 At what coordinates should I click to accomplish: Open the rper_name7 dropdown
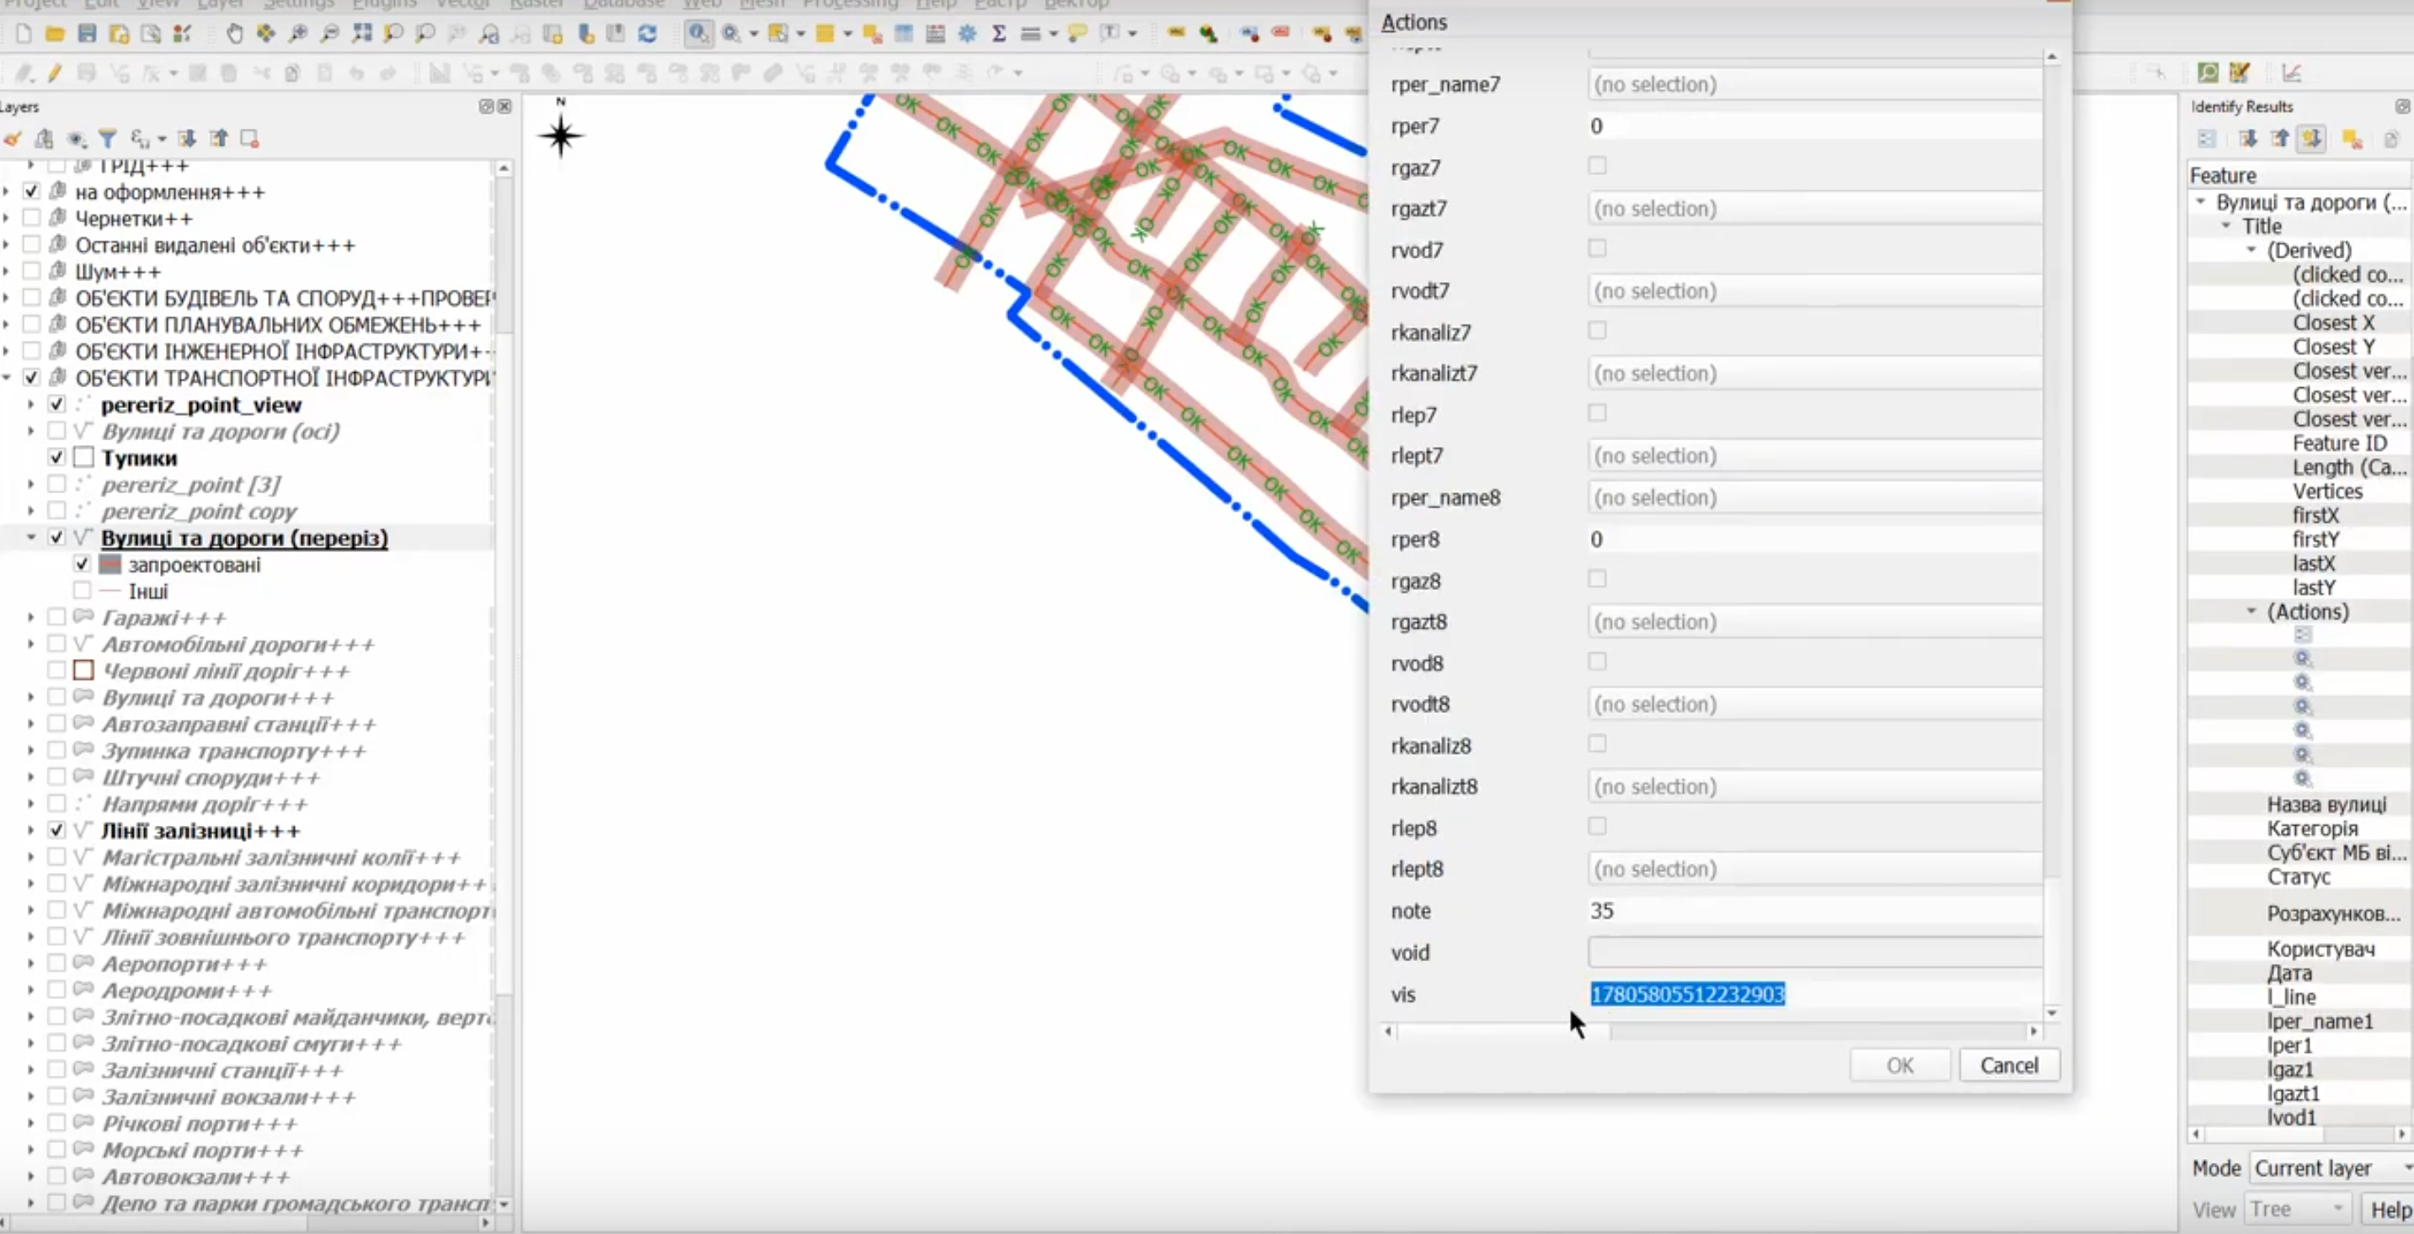coord(1815,84)
